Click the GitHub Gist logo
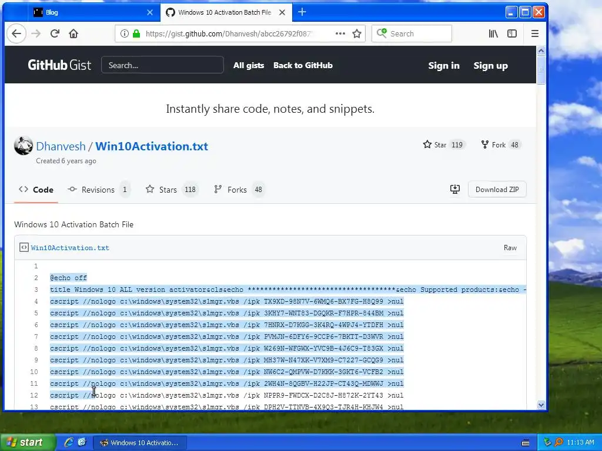602x451 pixels. click(59, 65)
